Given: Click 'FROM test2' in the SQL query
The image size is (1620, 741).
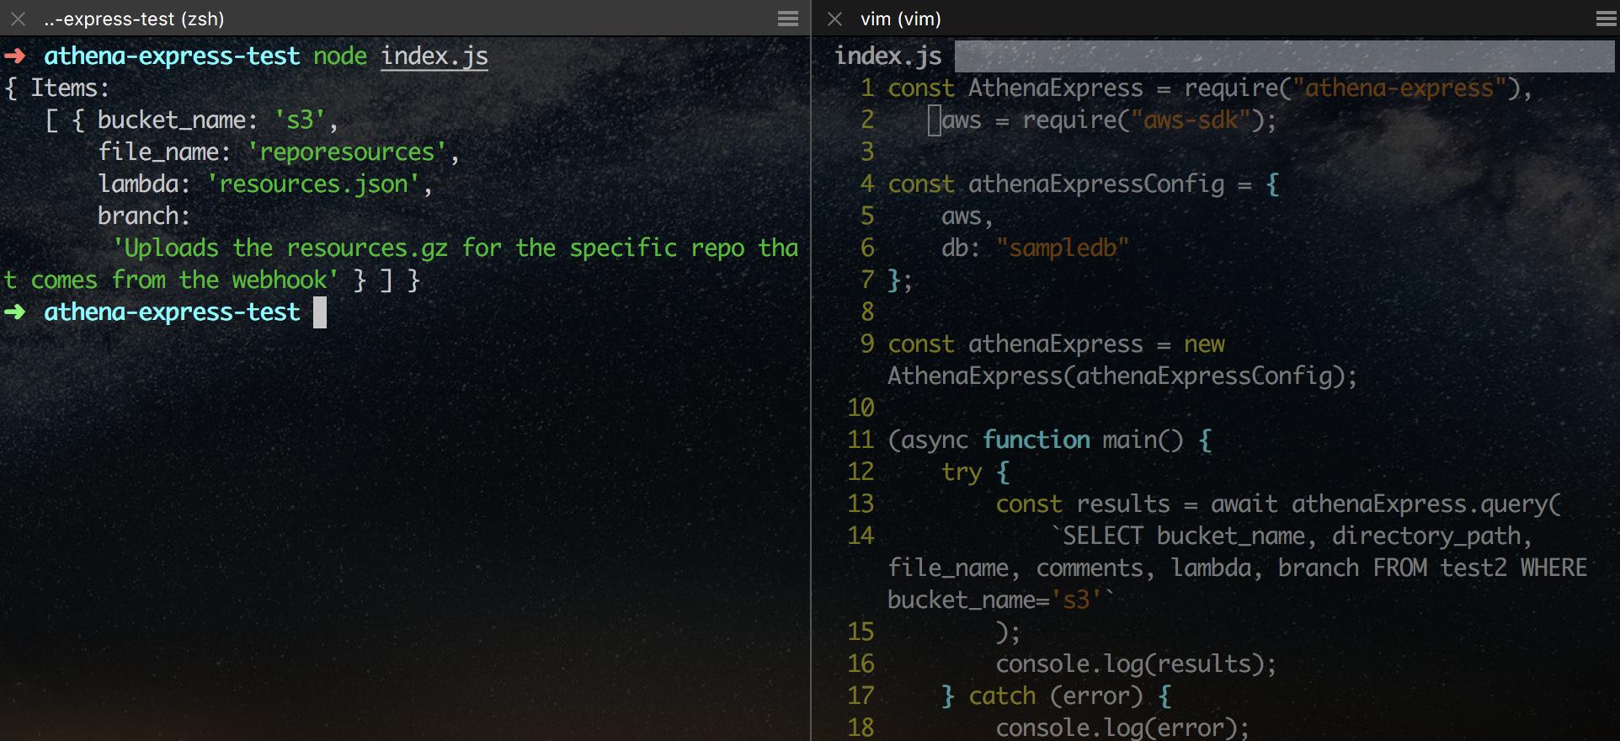Looking at the screenshot, I should 1440,568.
